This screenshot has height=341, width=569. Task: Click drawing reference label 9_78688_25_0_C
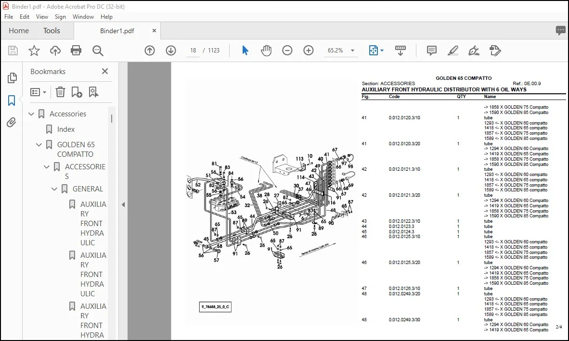point(215,307)
